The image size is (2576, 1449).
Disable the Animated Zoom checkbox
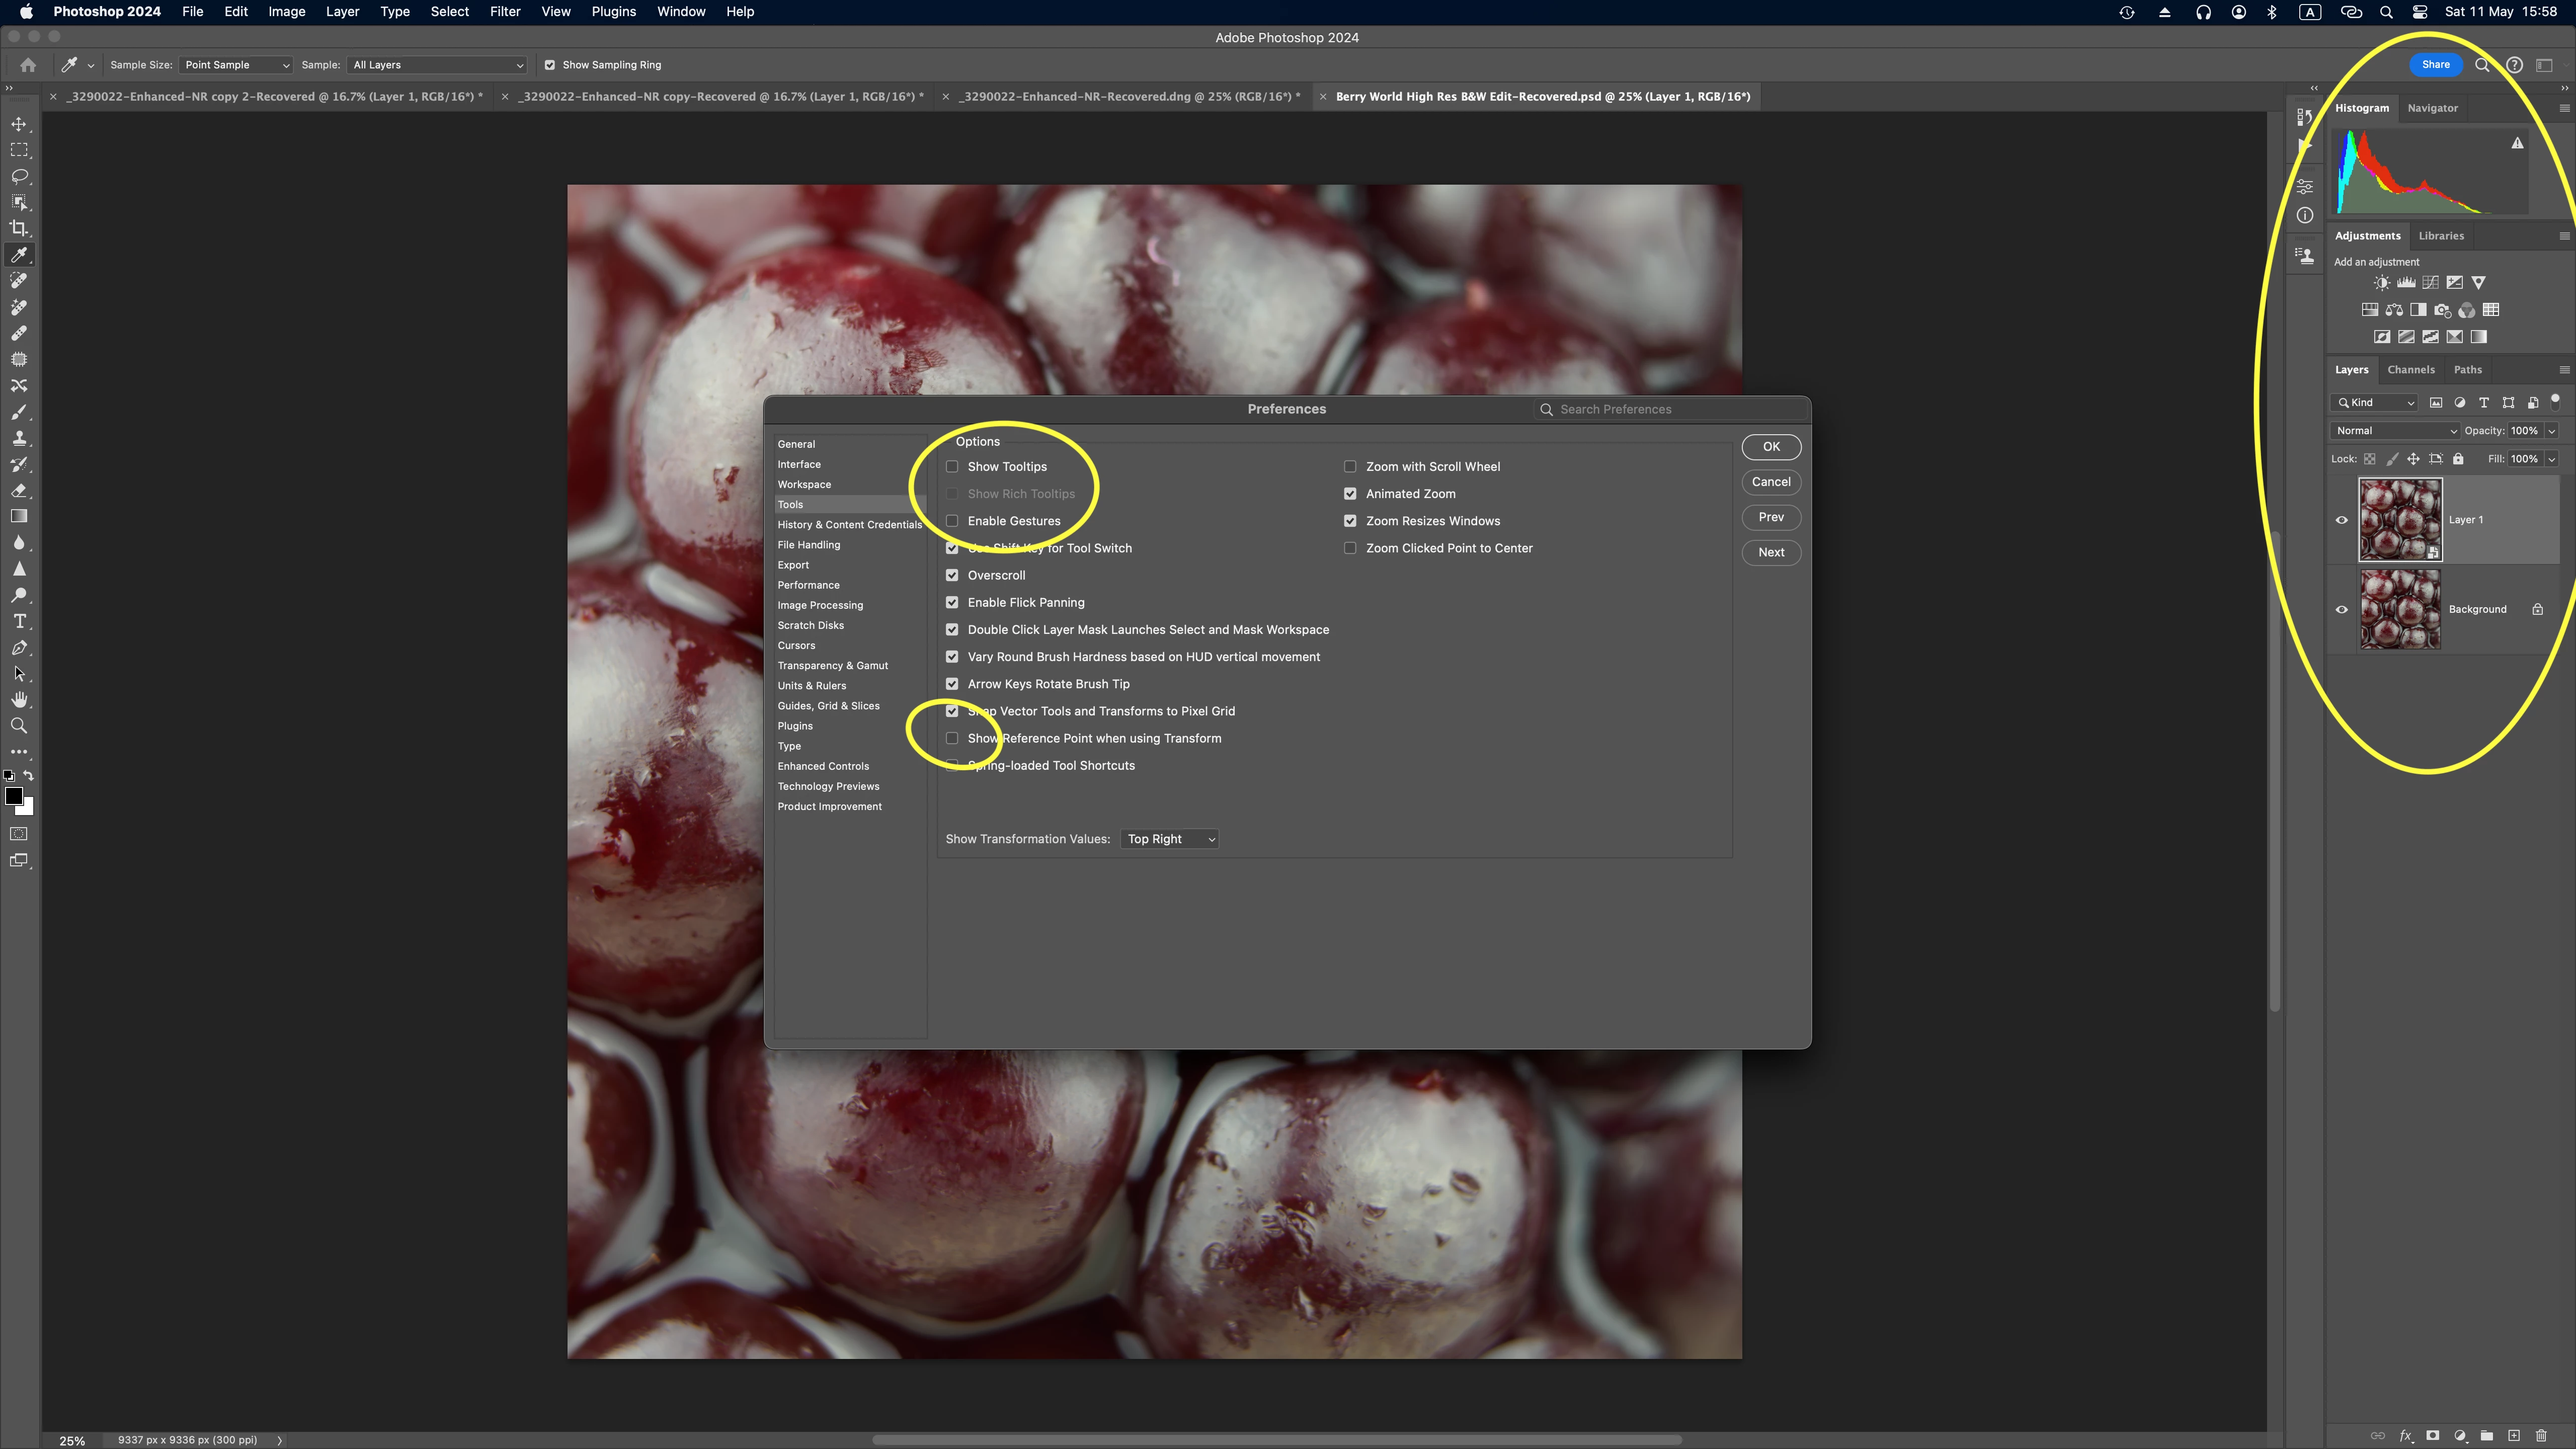(1350, 494)
